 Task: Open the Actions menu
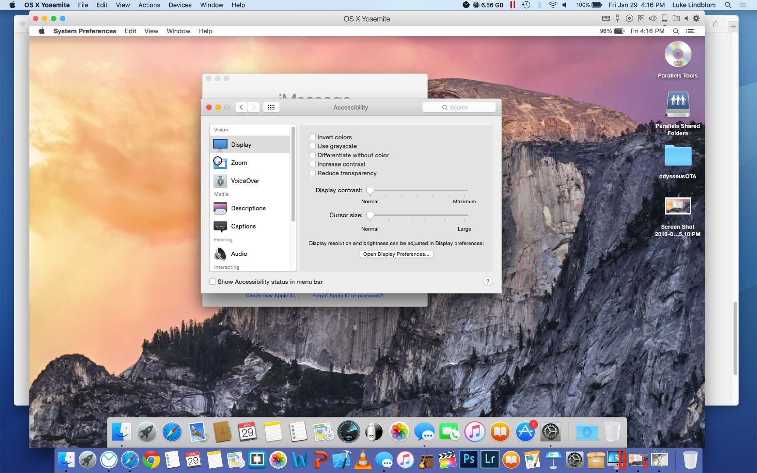click(149, 5)
